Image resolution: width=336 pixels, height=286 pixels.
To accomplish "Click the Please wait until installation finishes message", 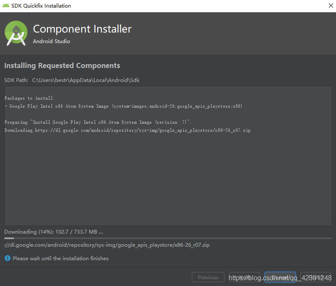I will coord(60,258).
